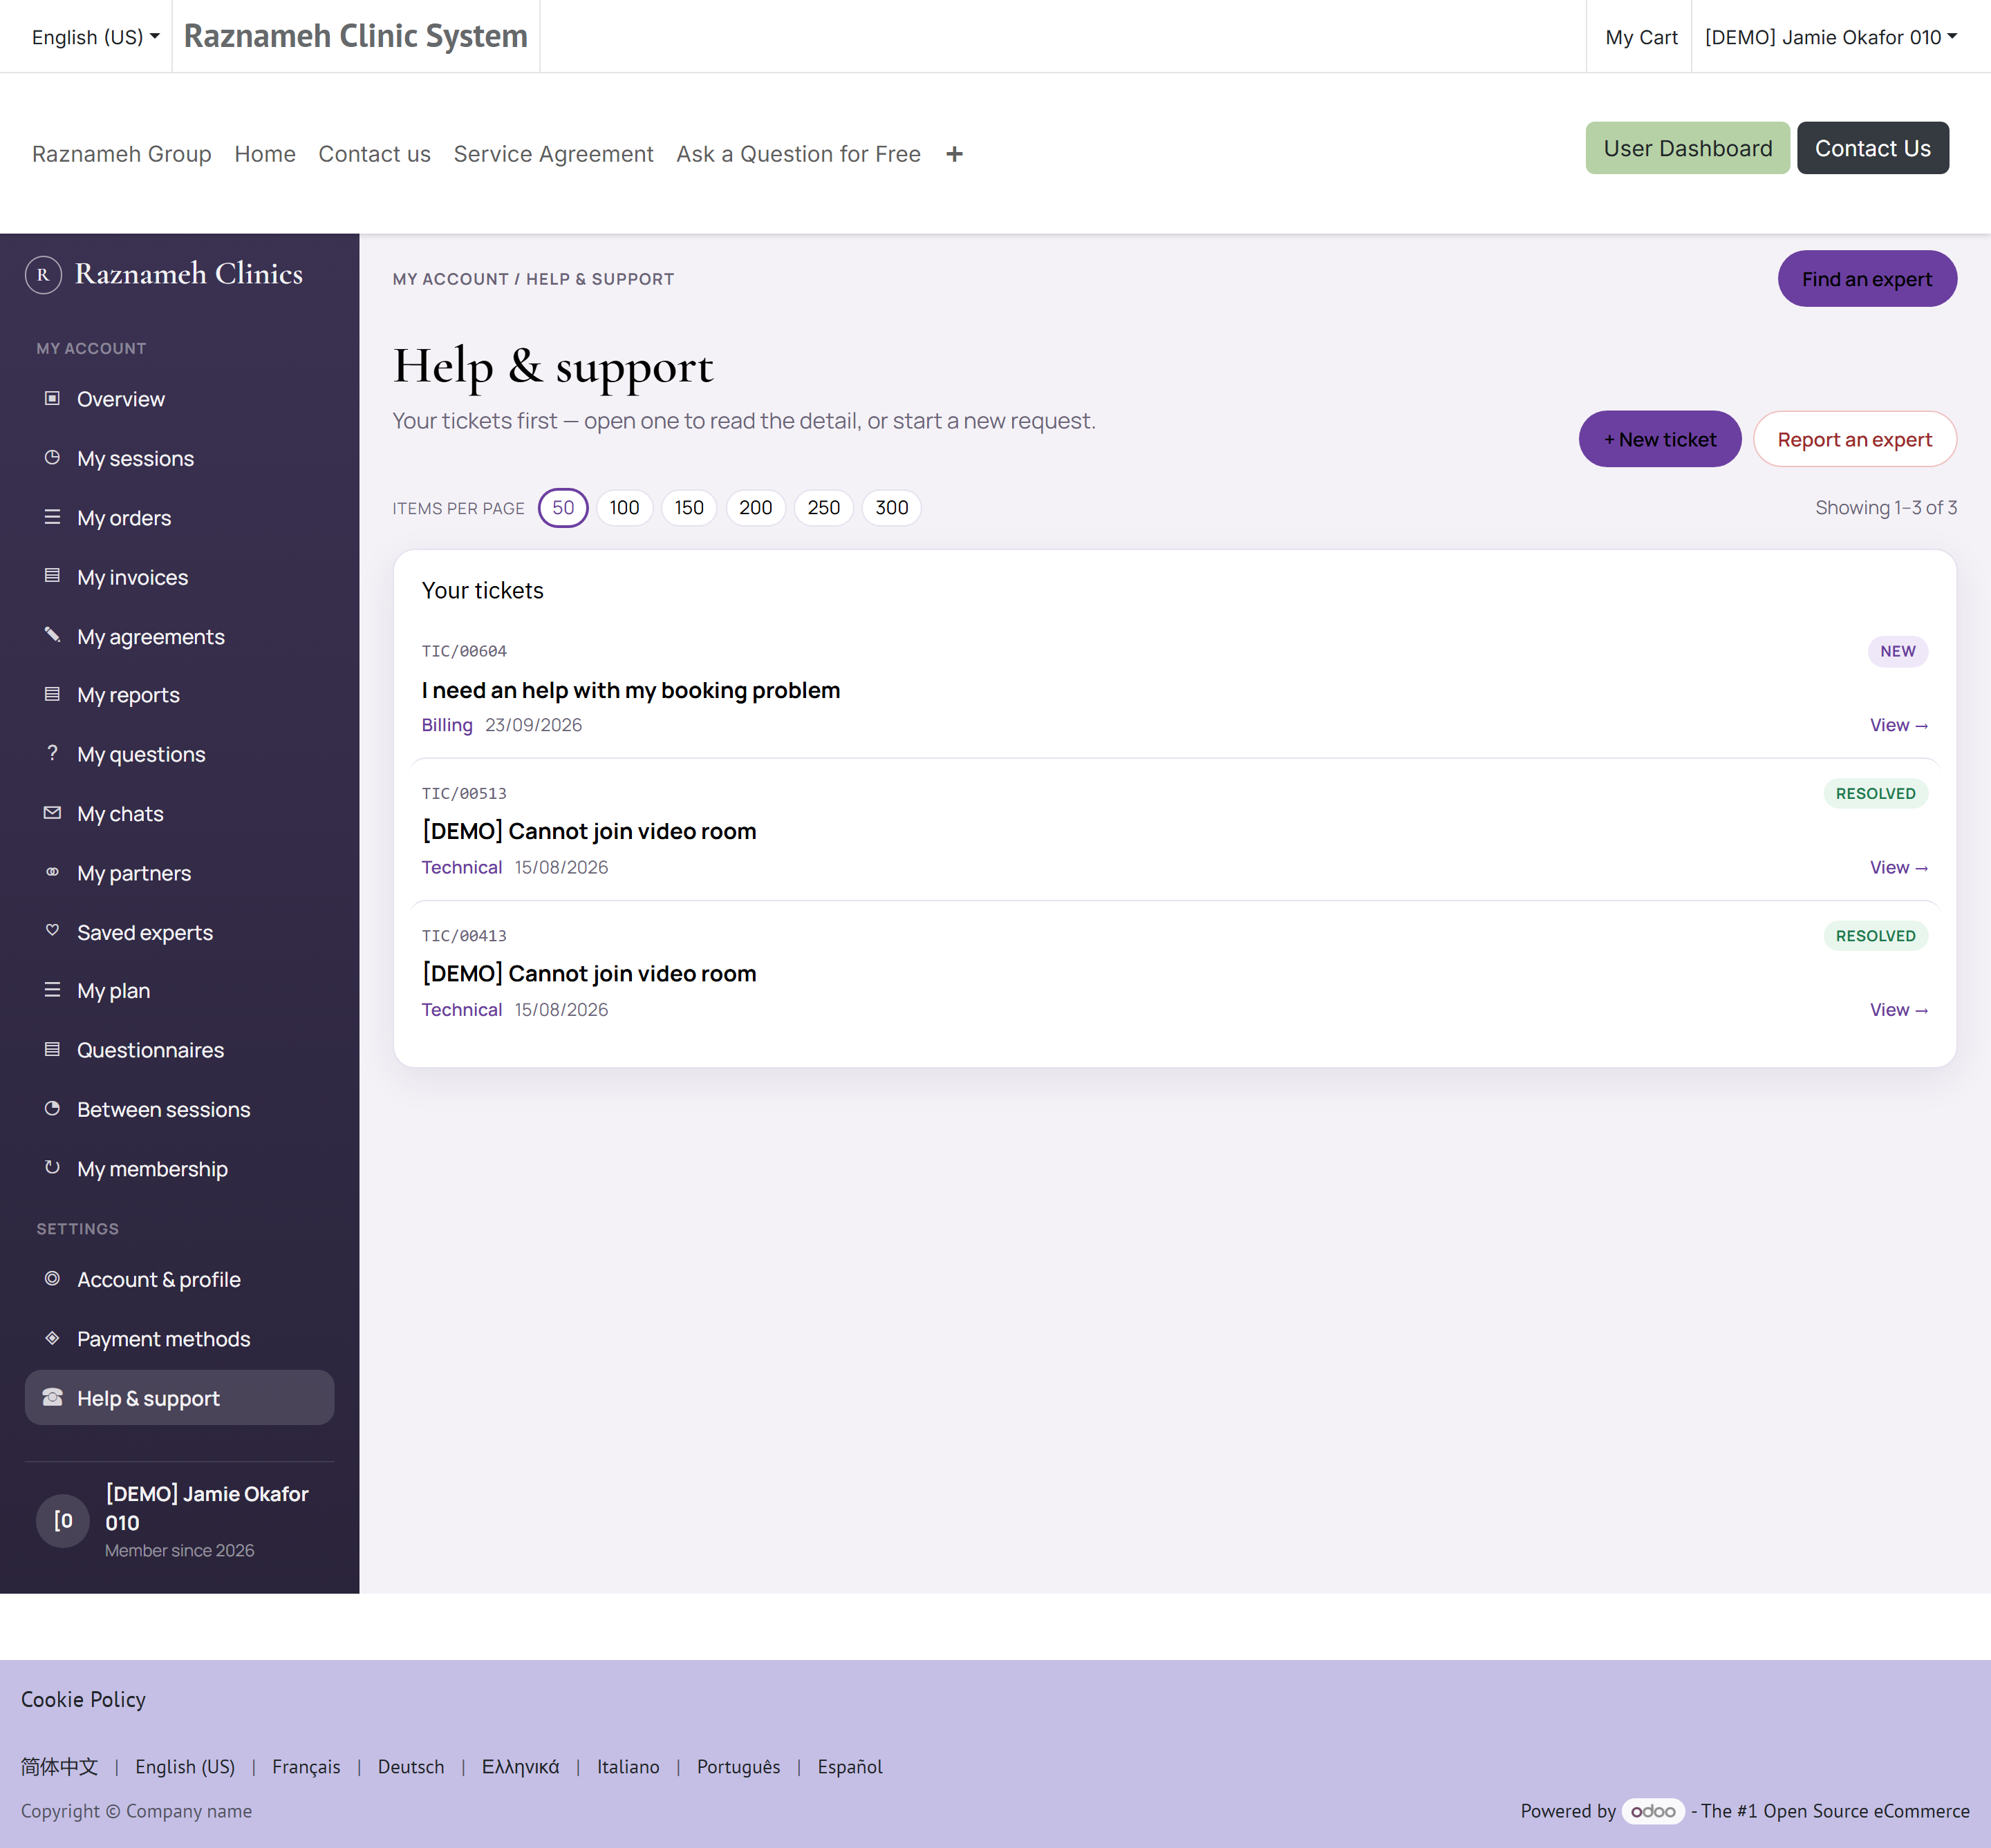
Task: Select 150 items per page
Action: pyautogui.click(x=689, y=508)
